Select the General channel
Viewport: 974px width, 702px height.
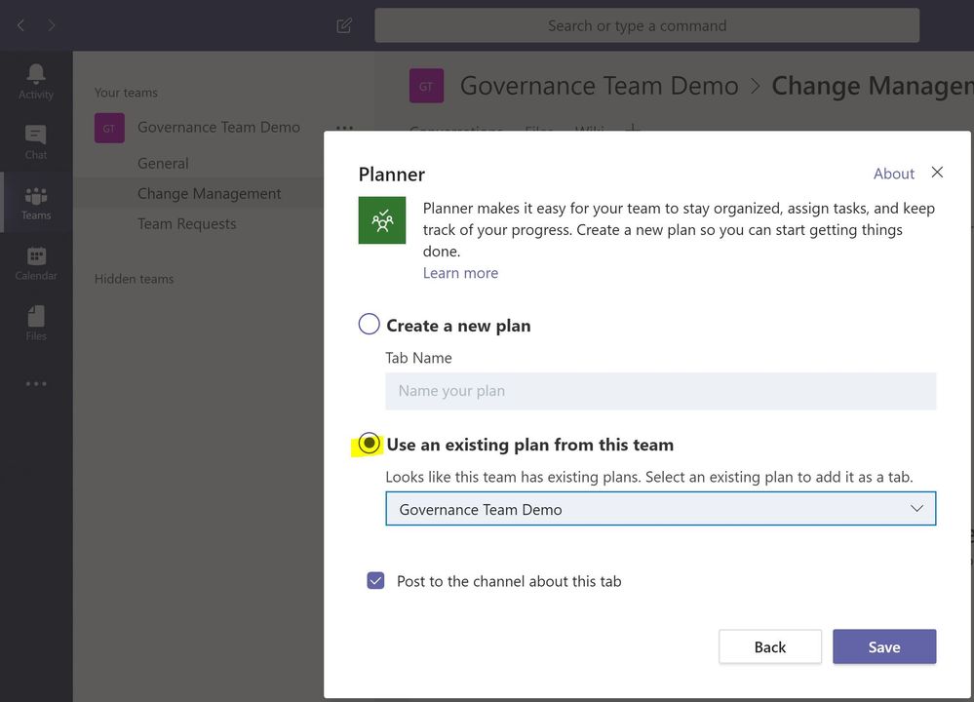[164, 164]
